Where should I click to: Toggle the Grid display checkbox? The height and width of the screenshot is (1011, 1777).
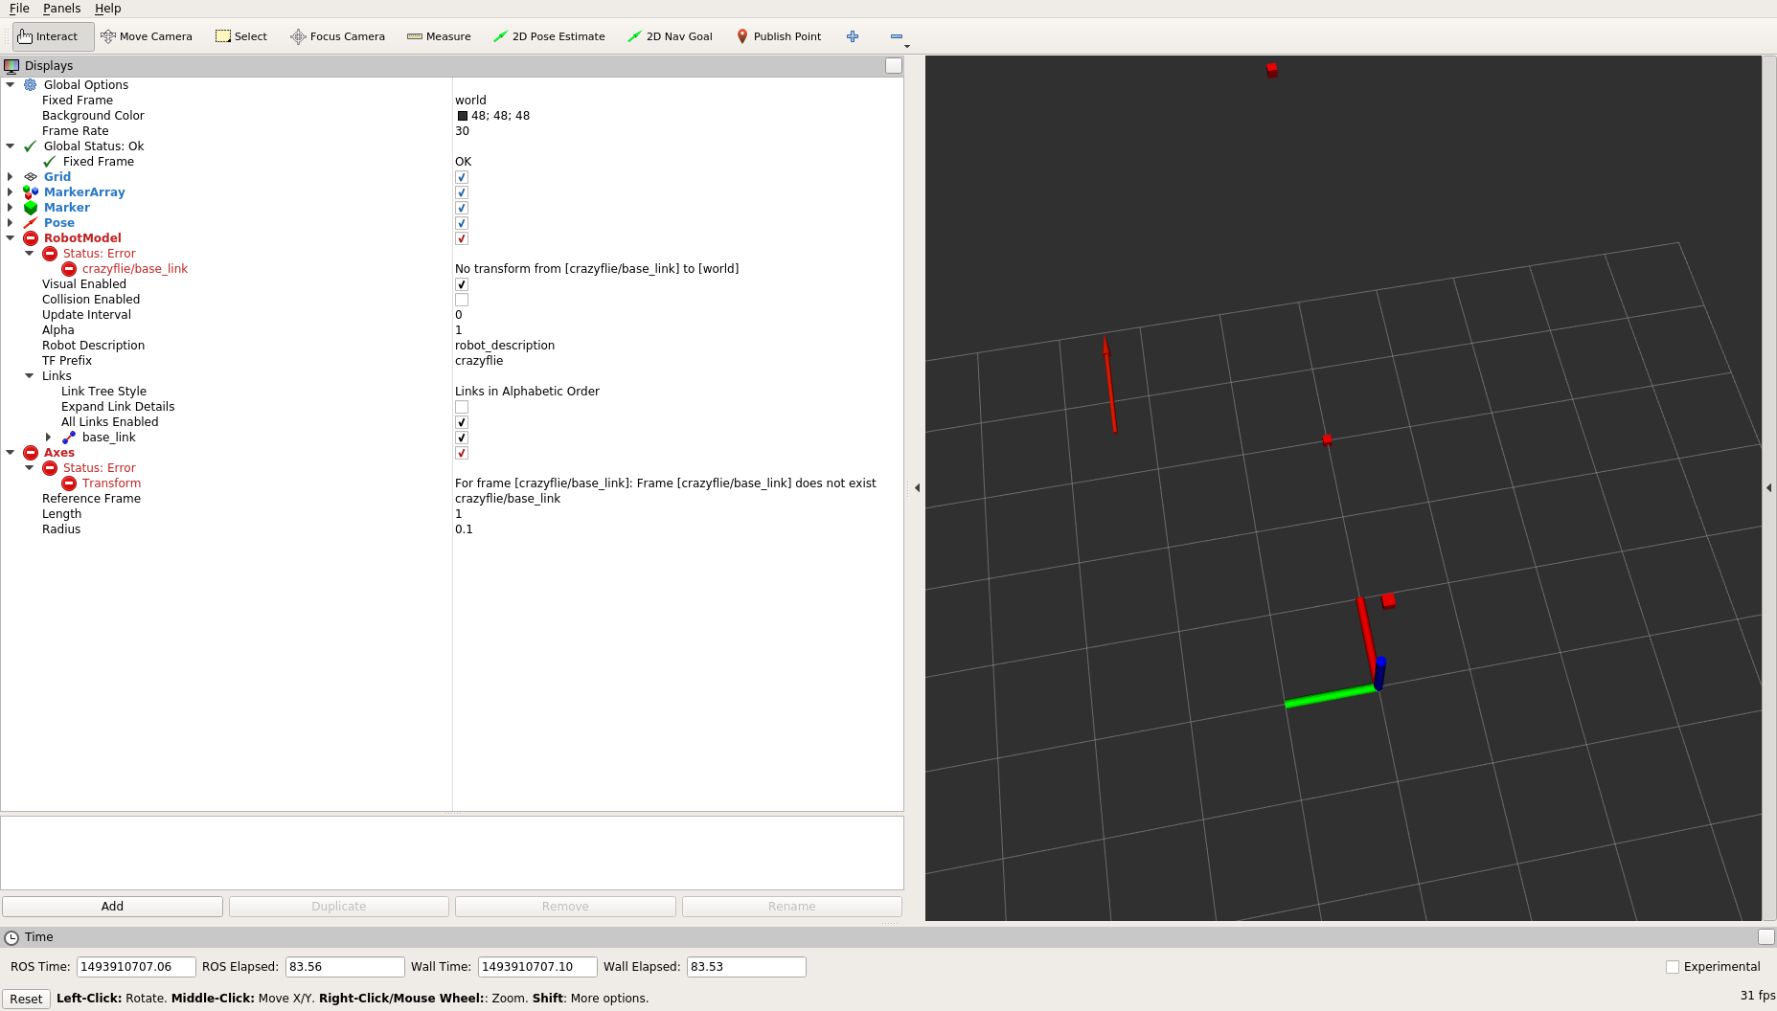click(462, 177)
